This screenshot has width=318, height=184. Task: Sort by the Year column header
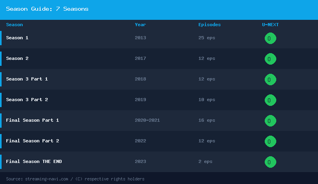140,25
